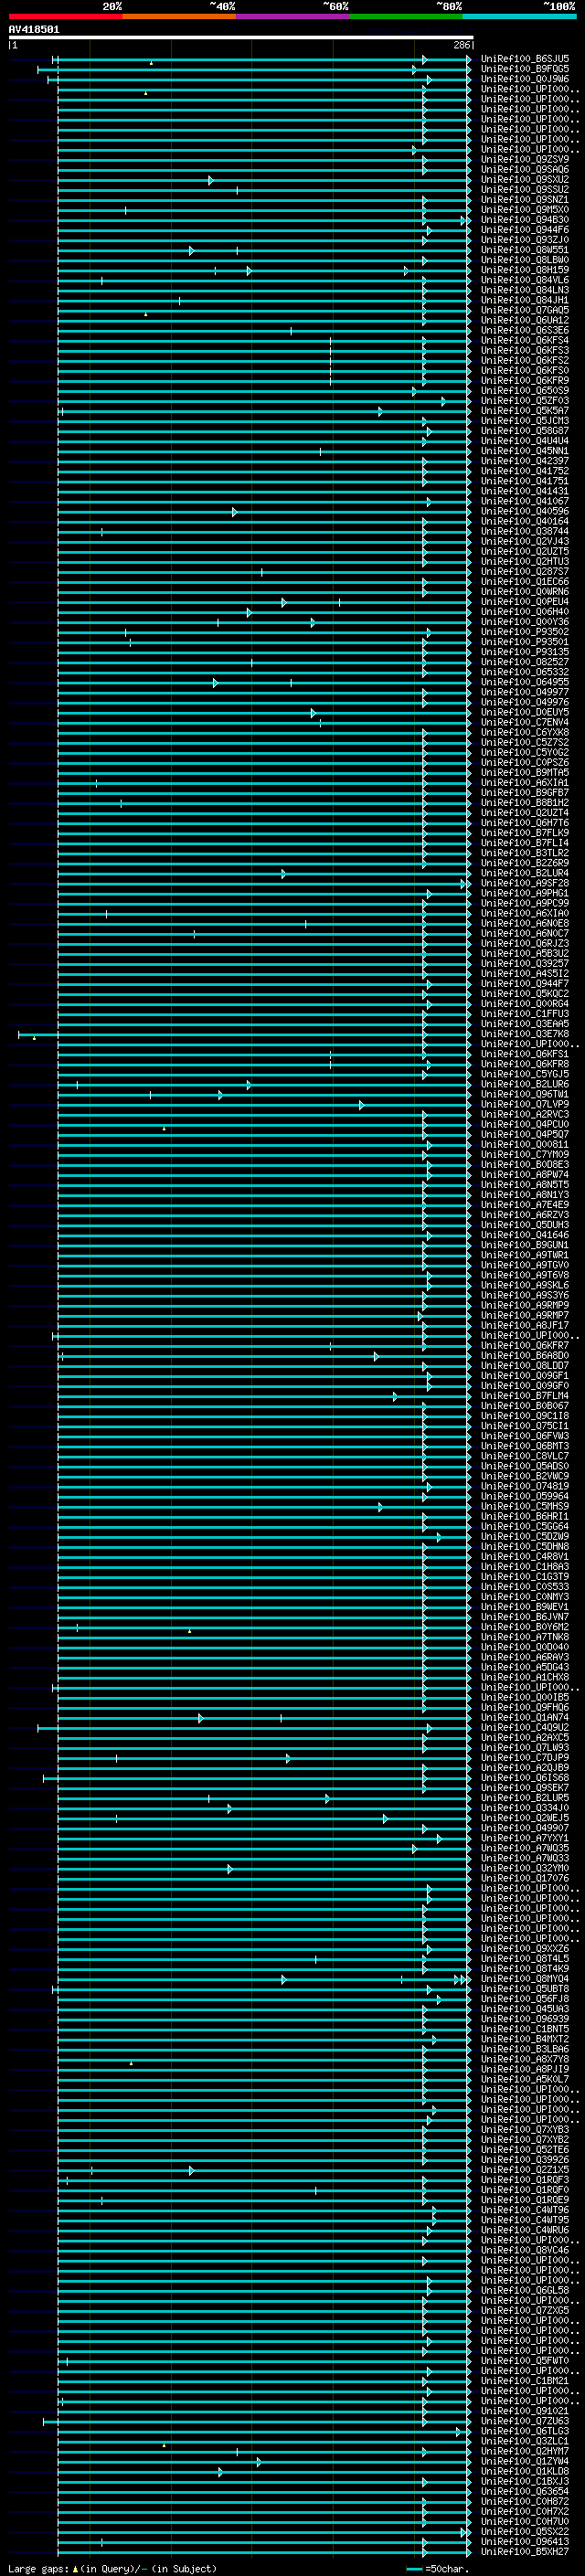Select hit label UniRef100_Q00811
Image resolution: width=585 pixels, height=2576 pixels.
coord(525,1144)
